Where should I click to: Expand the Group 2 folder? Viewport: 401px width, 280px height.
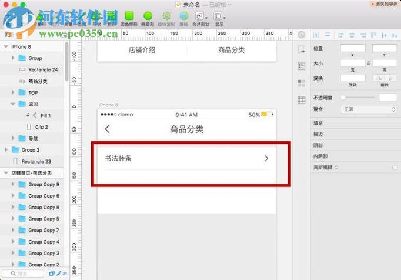pyautogui.click(x=6, y=150)
